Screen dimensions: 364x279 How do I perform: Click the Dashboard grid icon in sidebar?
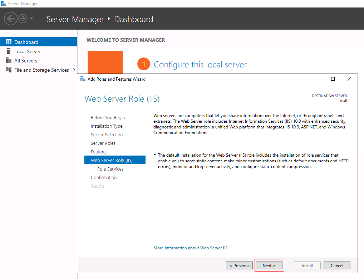click(x=9, y=42)
